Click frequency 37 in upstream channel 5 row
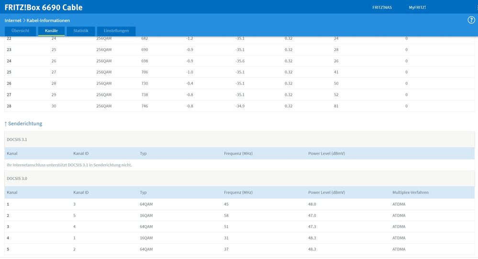This screenshot has height=259, width=478. pos(226,249)
